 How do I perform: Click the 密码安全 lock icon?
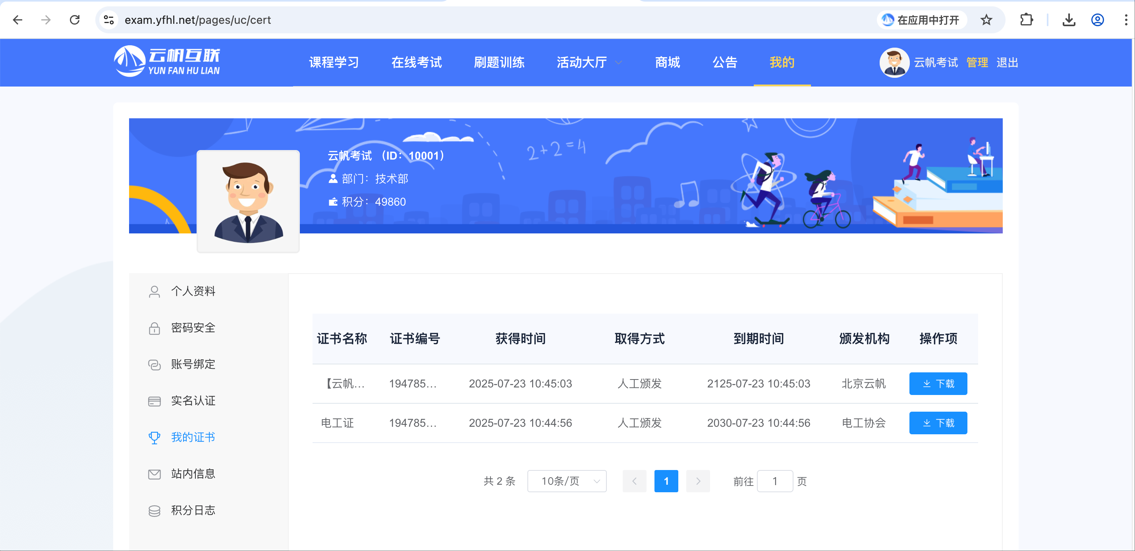[154, 328]
